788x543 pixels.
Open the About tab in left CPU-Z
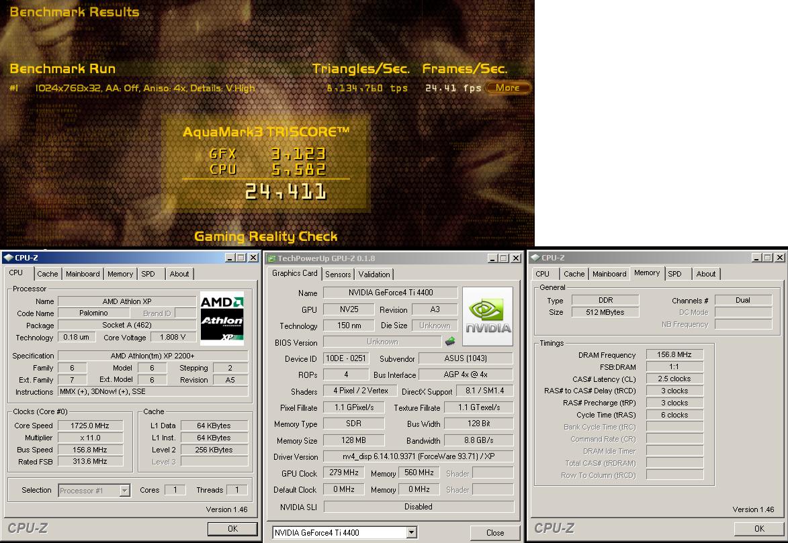point(179,274)
